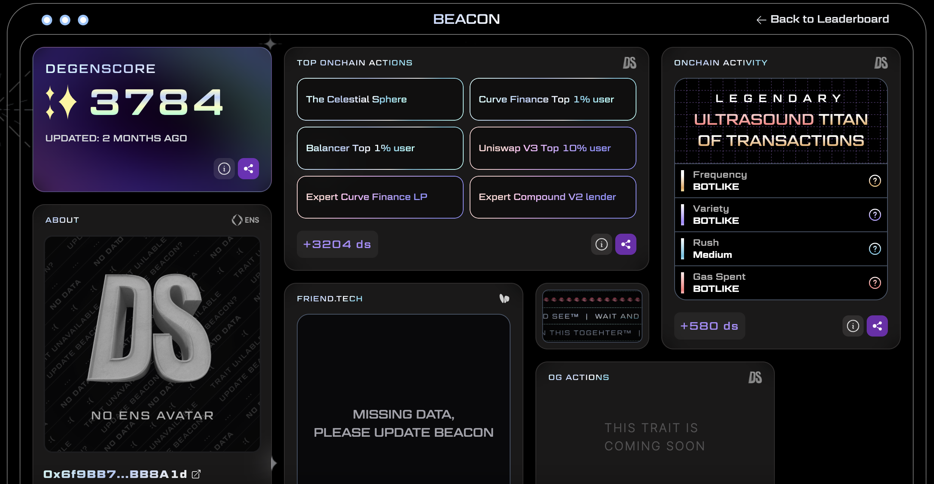The width and height of the screenshot is (934, 484).
Task: Open wallet address external link icon
Action: [x=196, y=474]
